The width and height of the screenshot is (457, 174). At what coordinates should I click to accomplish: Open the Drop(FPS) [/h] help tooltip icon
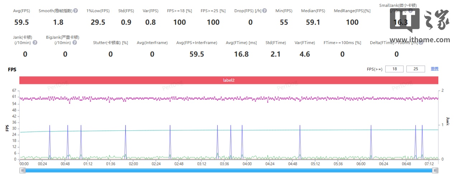coord(264,11)
